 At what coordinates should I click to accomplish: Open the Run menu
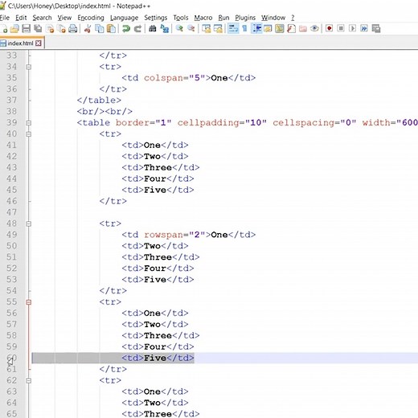[x=223, y=18]
